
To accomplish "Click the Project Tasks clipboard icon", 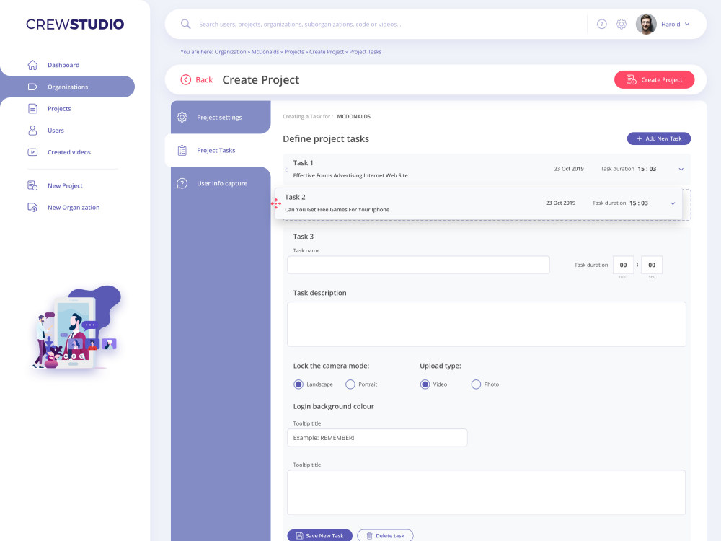I will click(x=182, y=151).
